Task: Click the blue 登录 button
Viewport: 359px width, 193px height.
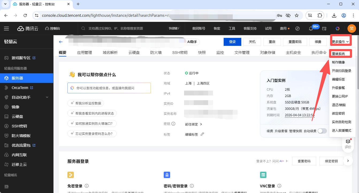Action: pyautogui.click(x=232, y=42)
